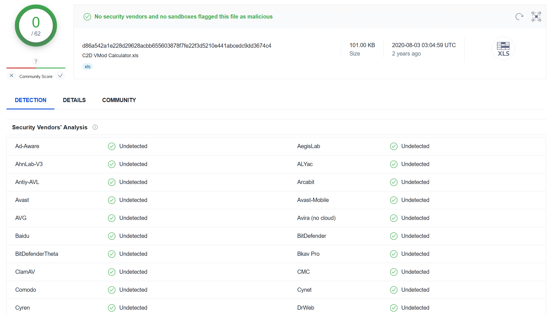This screenshot has height=315, width=549.
Task: Click the xls tag chip
Action: pyautogui.click(x=88, y=67)
